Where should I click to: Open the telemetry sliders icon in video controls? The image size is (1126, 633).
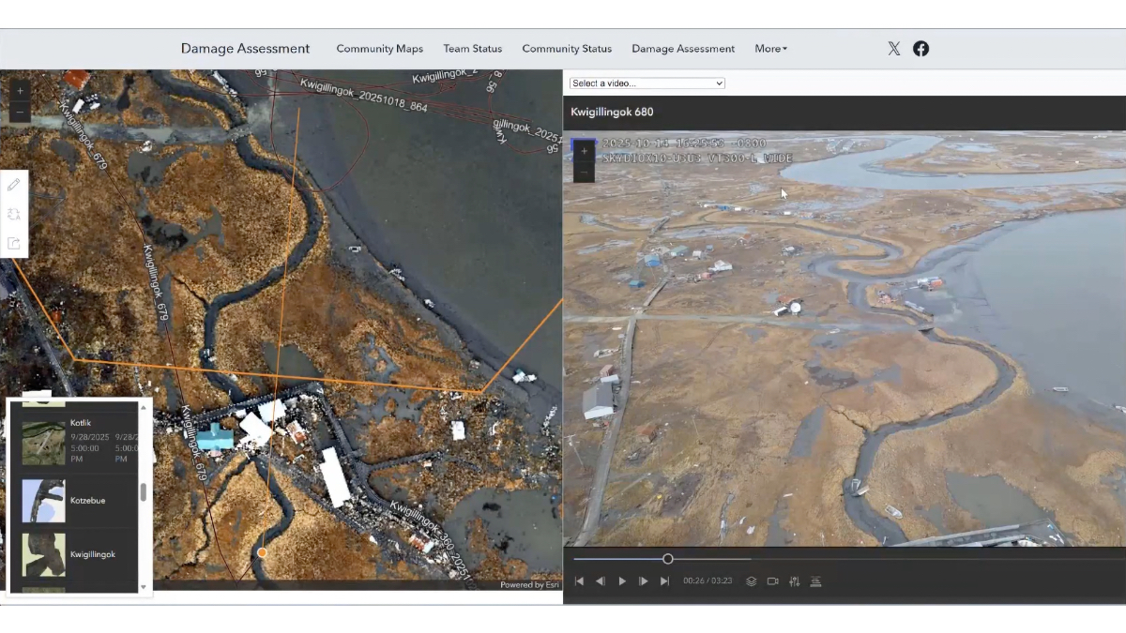pyautogui.click(x=794, y=581)
